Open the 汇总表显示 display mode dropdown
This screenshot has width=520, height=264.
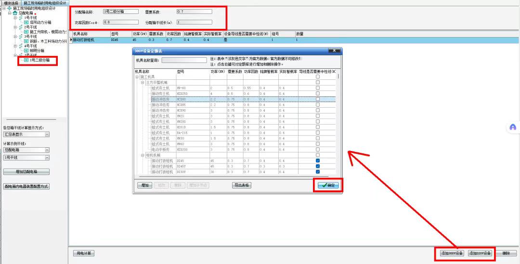[x=47, y=135]
